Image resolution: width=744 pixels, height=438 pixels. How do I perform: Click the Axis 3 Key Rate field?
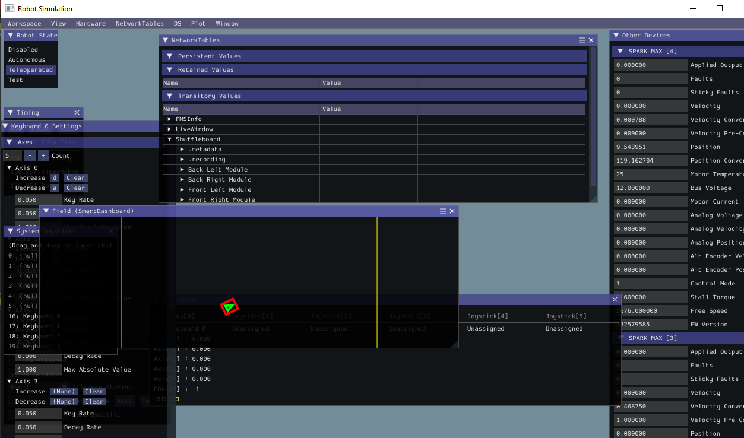[x=39, y=414]
